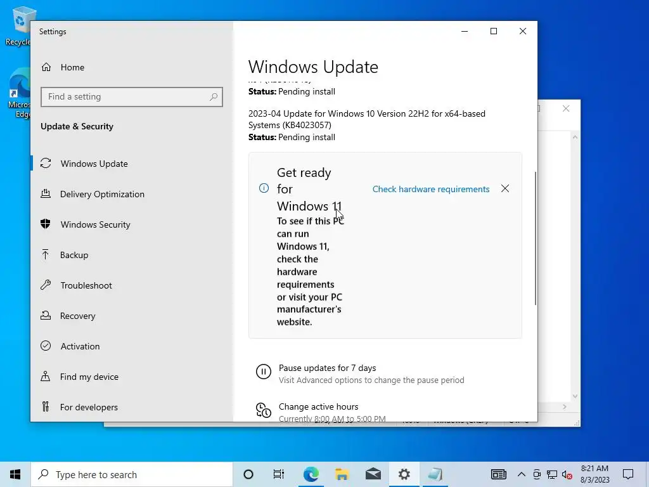Click Pause updates for 7 days
649x487 pixels.
click(328, 368)
